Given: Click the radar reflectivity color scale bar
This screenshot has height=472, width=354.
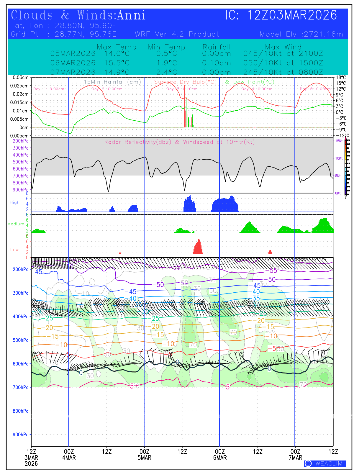Looking at the screenshot, I should click(348, 167).
